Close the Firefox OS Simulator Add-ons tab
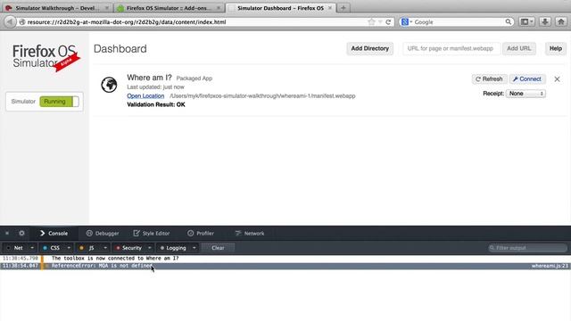The width and height of the screenshot is (571, 321). (219, 8)
